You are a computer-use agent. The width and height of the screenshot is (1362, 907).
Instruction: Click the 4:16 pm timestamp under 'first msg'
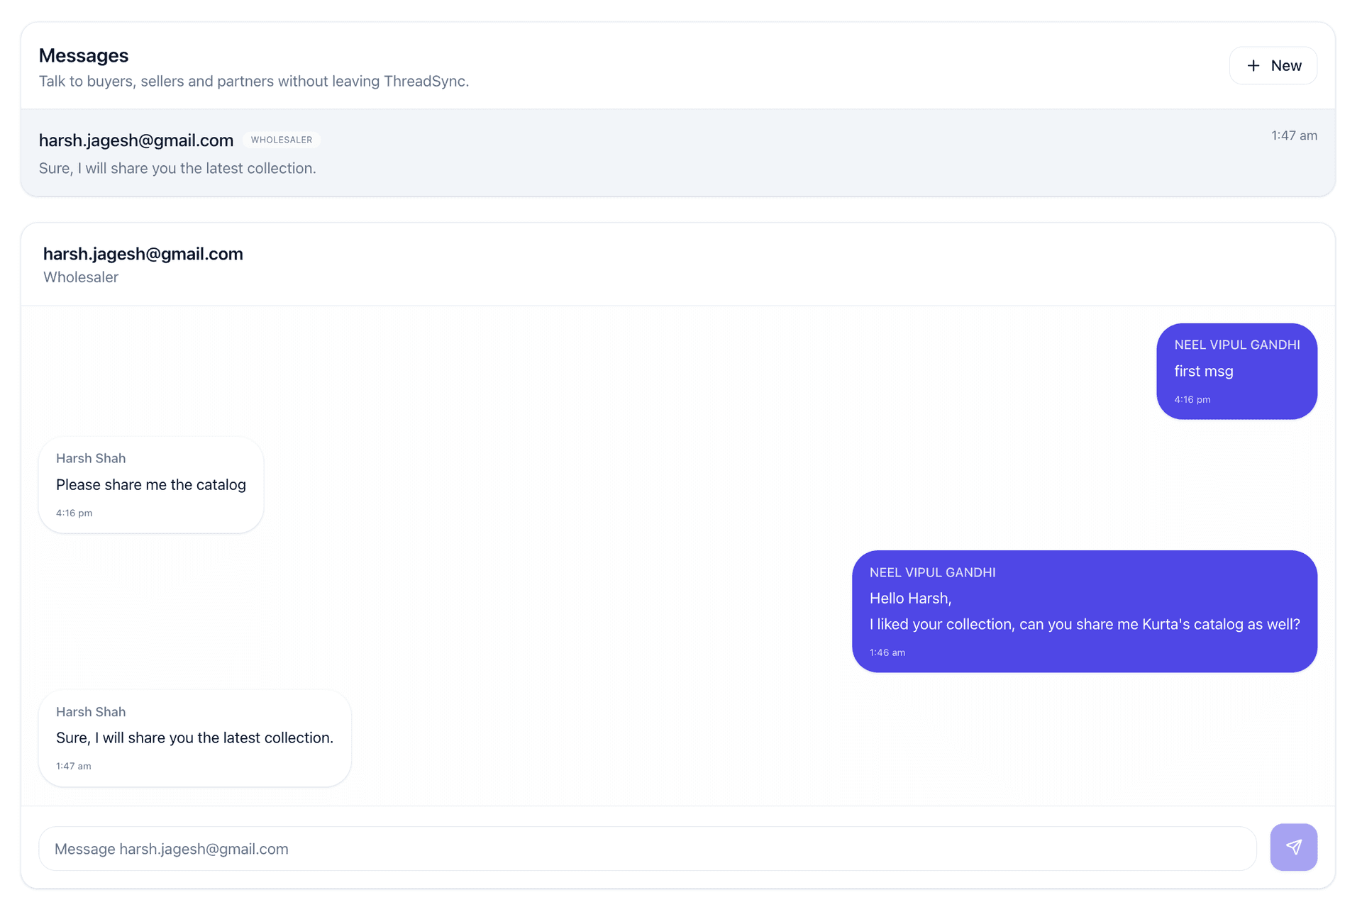(x=1192, y=399)
